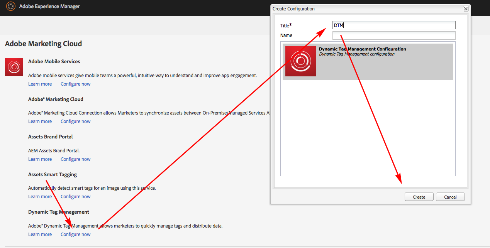Click the Adobe Experience Manager logo icon
Screen dimensions: 490x248
(x=11, y=6)
